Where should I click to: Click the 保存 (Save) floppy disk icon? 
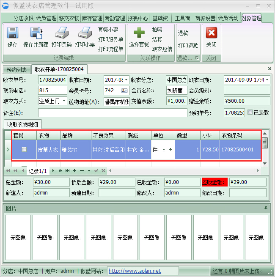point(13,33)
